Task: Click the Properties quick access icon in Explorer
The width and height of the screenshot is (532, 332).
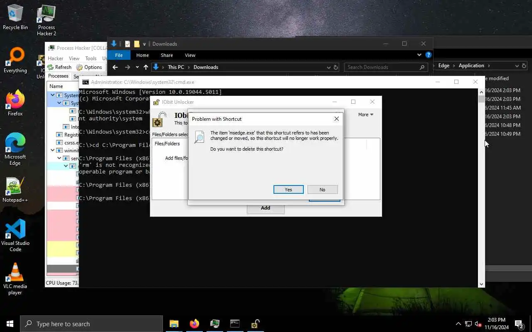Action: coord(128,44)
